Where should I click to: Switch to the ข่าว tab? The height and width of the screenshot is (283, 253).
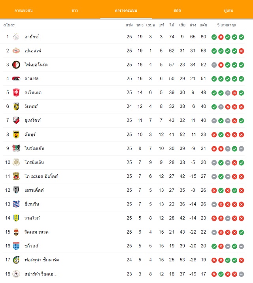click(x=75, y=10)
